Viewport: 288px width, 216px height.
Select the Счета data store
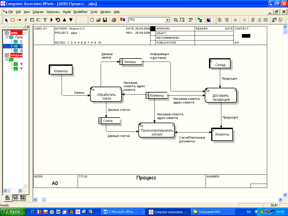point(109,121)
